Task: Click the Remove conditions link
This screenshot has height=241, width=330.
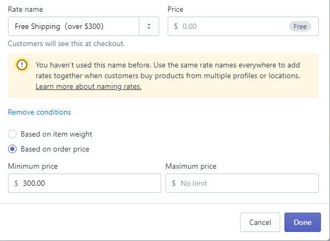Action: (x=39, y=112)
